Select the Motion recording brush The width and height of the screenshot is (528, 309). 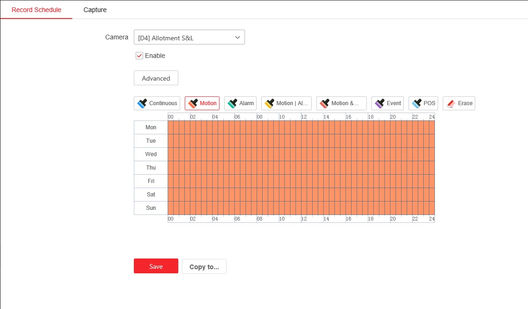click(202, 103)
